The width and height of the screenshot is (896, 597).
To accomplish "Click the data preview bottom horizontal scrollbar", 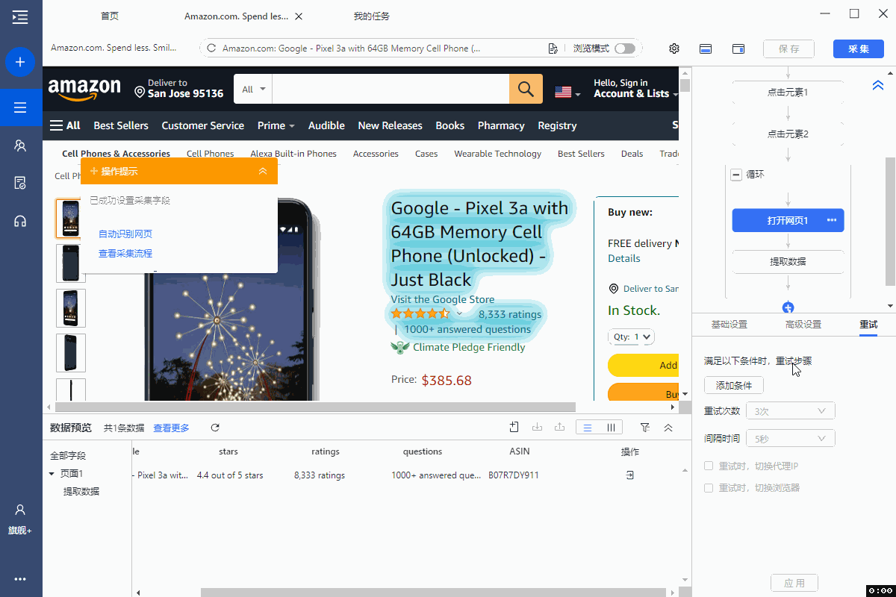I will coord(433,592).
